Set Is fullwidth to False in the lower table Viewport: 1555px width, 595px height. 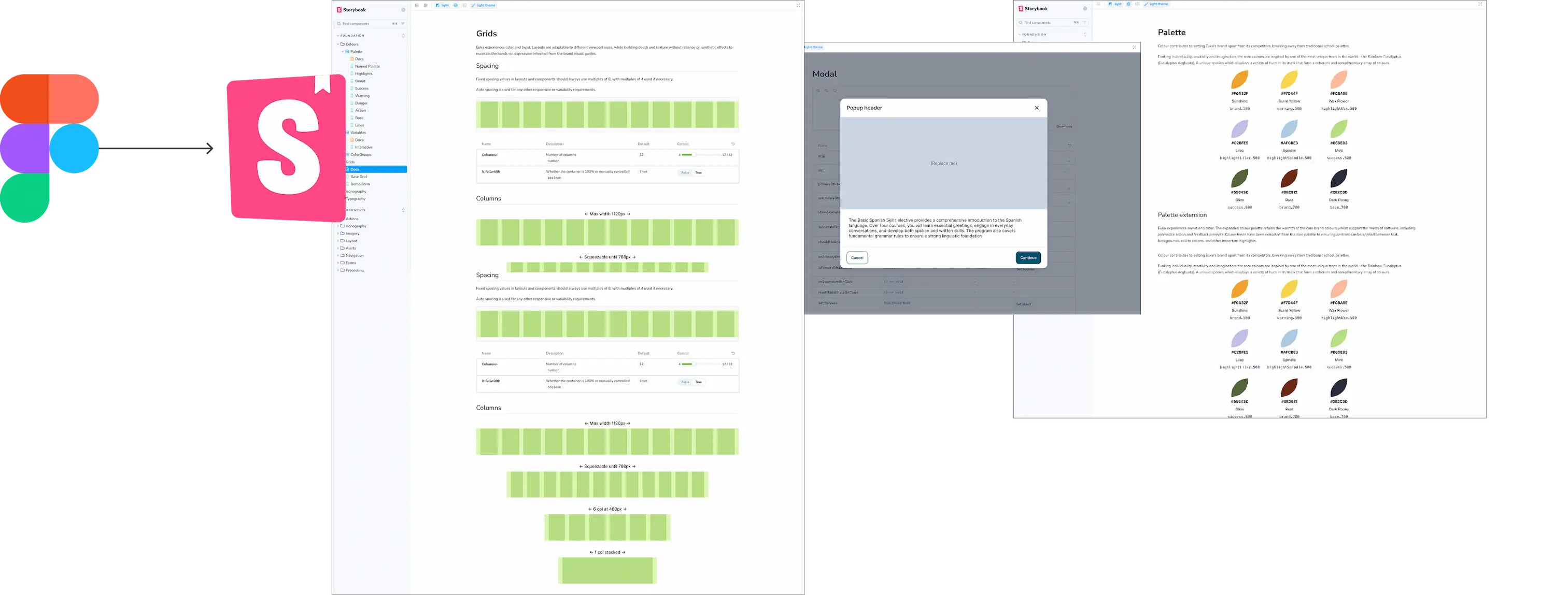685,382
